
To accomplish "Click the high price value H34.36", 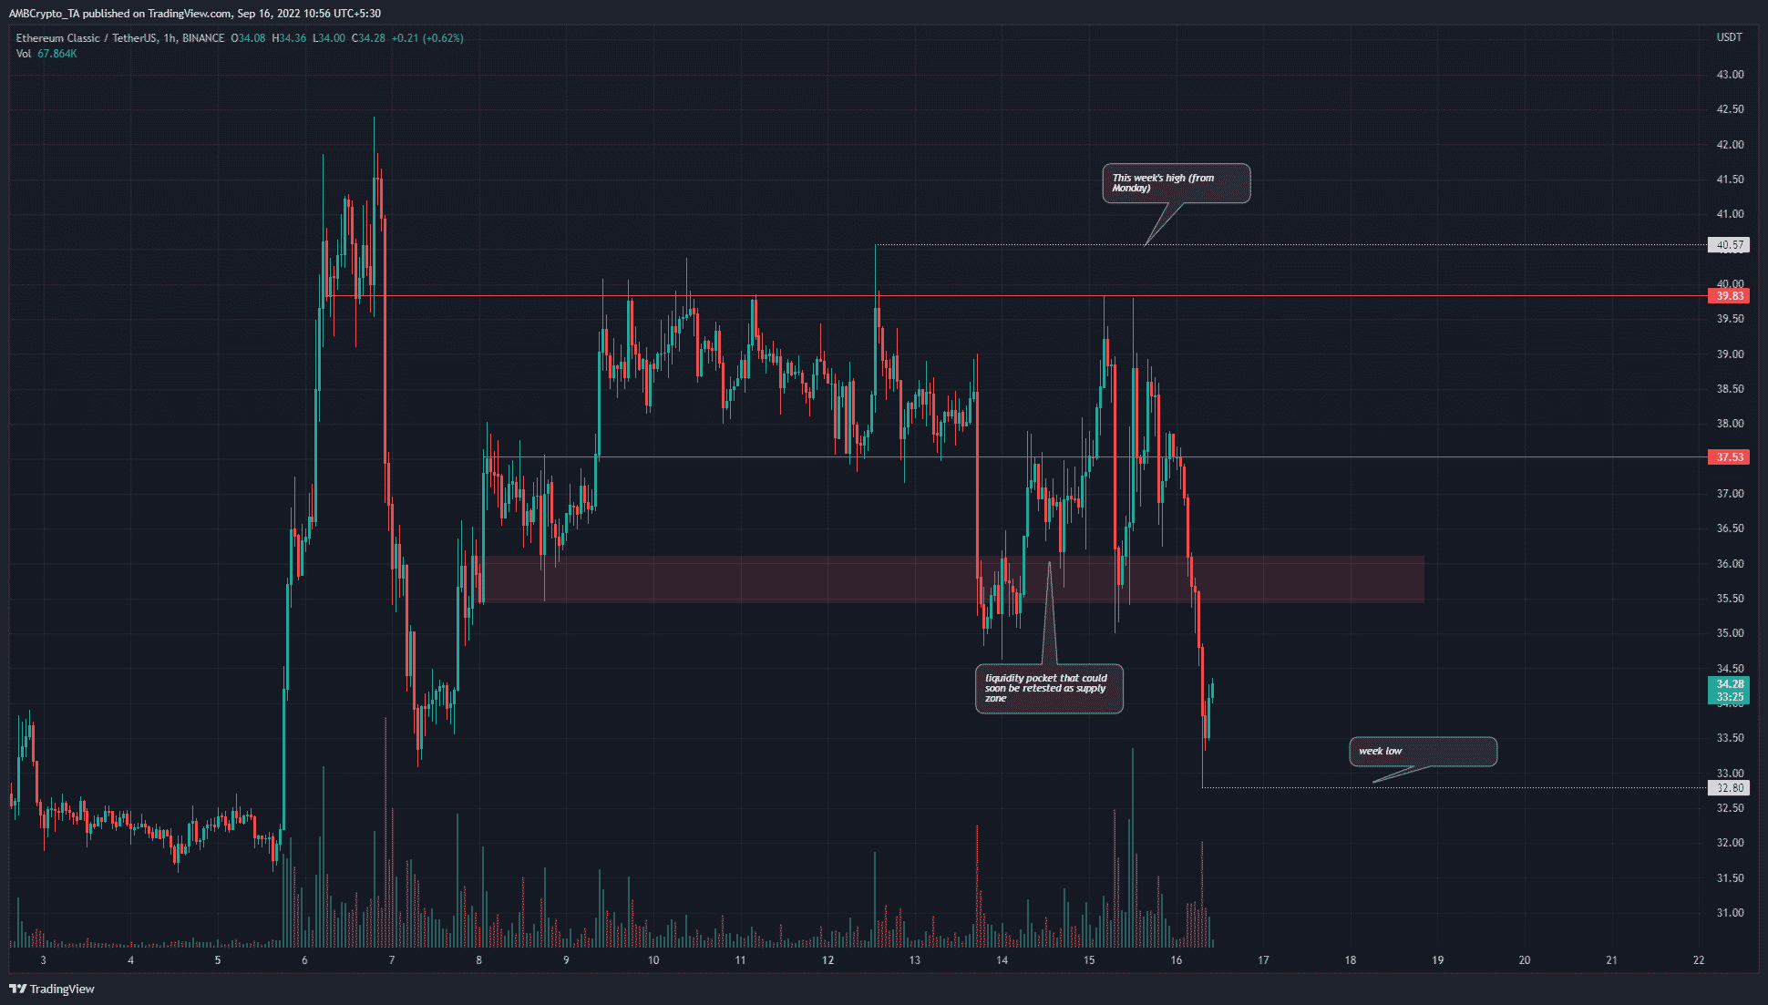I will 289,38.
